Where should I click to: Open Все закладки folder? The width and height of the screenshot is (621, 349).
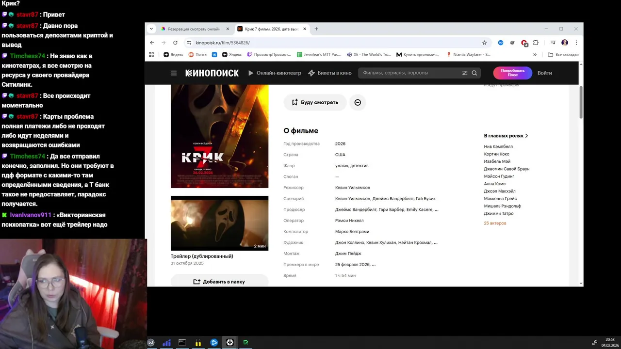click(x=563, y=55)
